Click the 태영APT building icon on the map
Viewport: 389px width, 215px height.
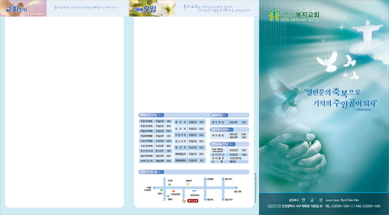[187, 184]
